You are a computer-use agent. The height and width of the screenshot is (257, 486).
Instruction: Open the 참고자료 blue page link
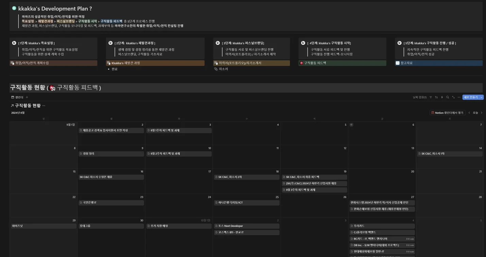tap(439, 63)
